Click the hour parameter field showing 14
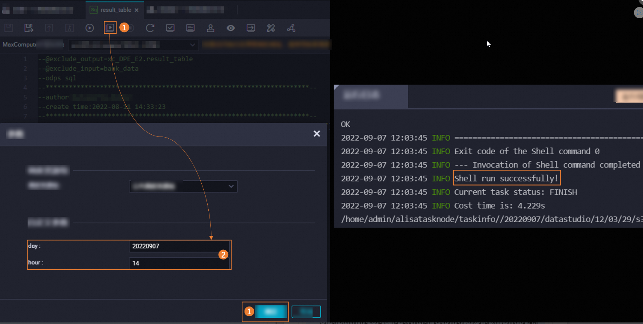 (x=179, y=263)
